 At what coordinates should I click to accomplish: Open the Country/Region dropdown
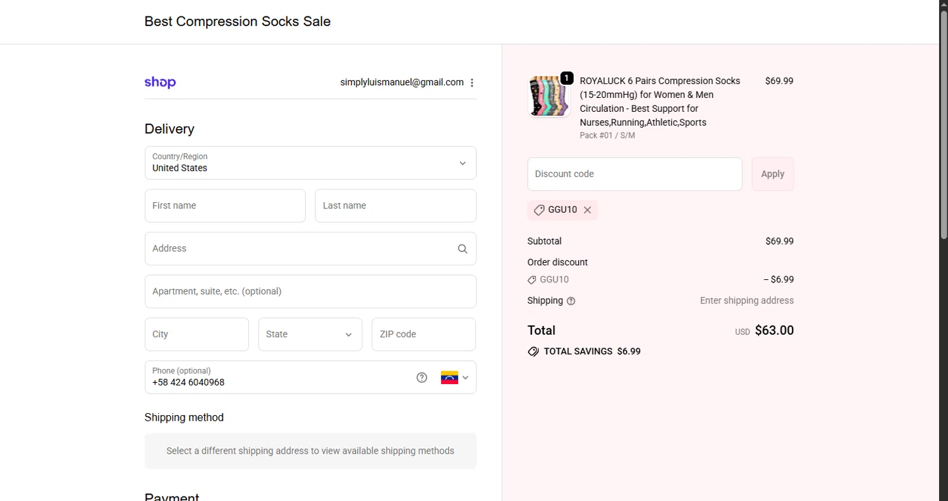310,163
